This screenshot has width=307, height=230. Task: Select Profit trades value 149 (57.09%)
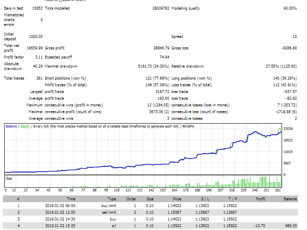pos(157,85)
